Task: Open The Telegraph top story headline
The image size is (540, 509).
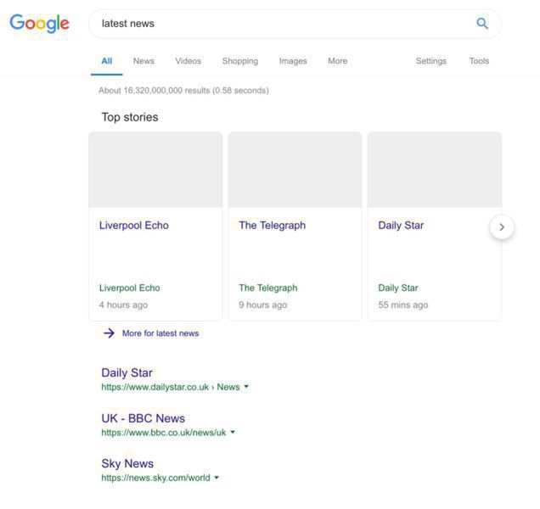Action: click(272, 225)
